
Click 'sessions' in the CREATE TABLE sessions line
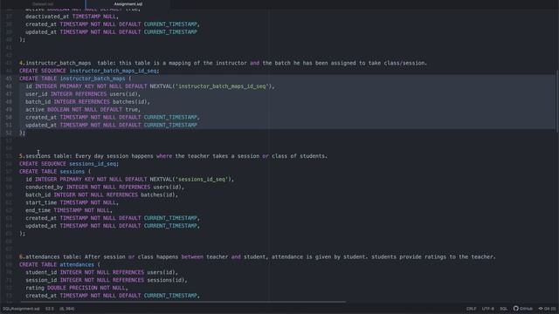tap(72, 172)
